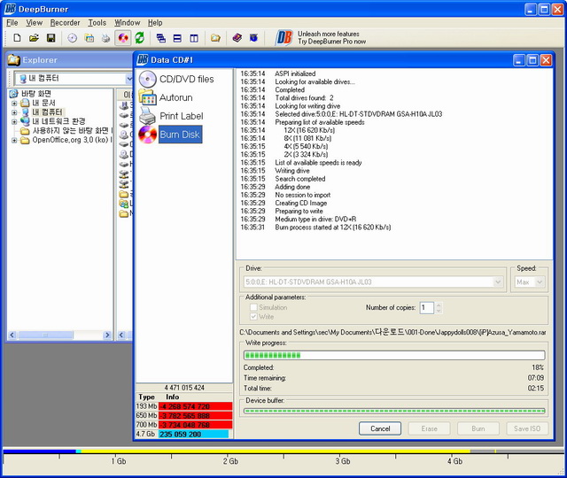Click the New project toolbar icon
This screenshot has height=478, width=567.
pyautogui.click(x=17, y=37)
